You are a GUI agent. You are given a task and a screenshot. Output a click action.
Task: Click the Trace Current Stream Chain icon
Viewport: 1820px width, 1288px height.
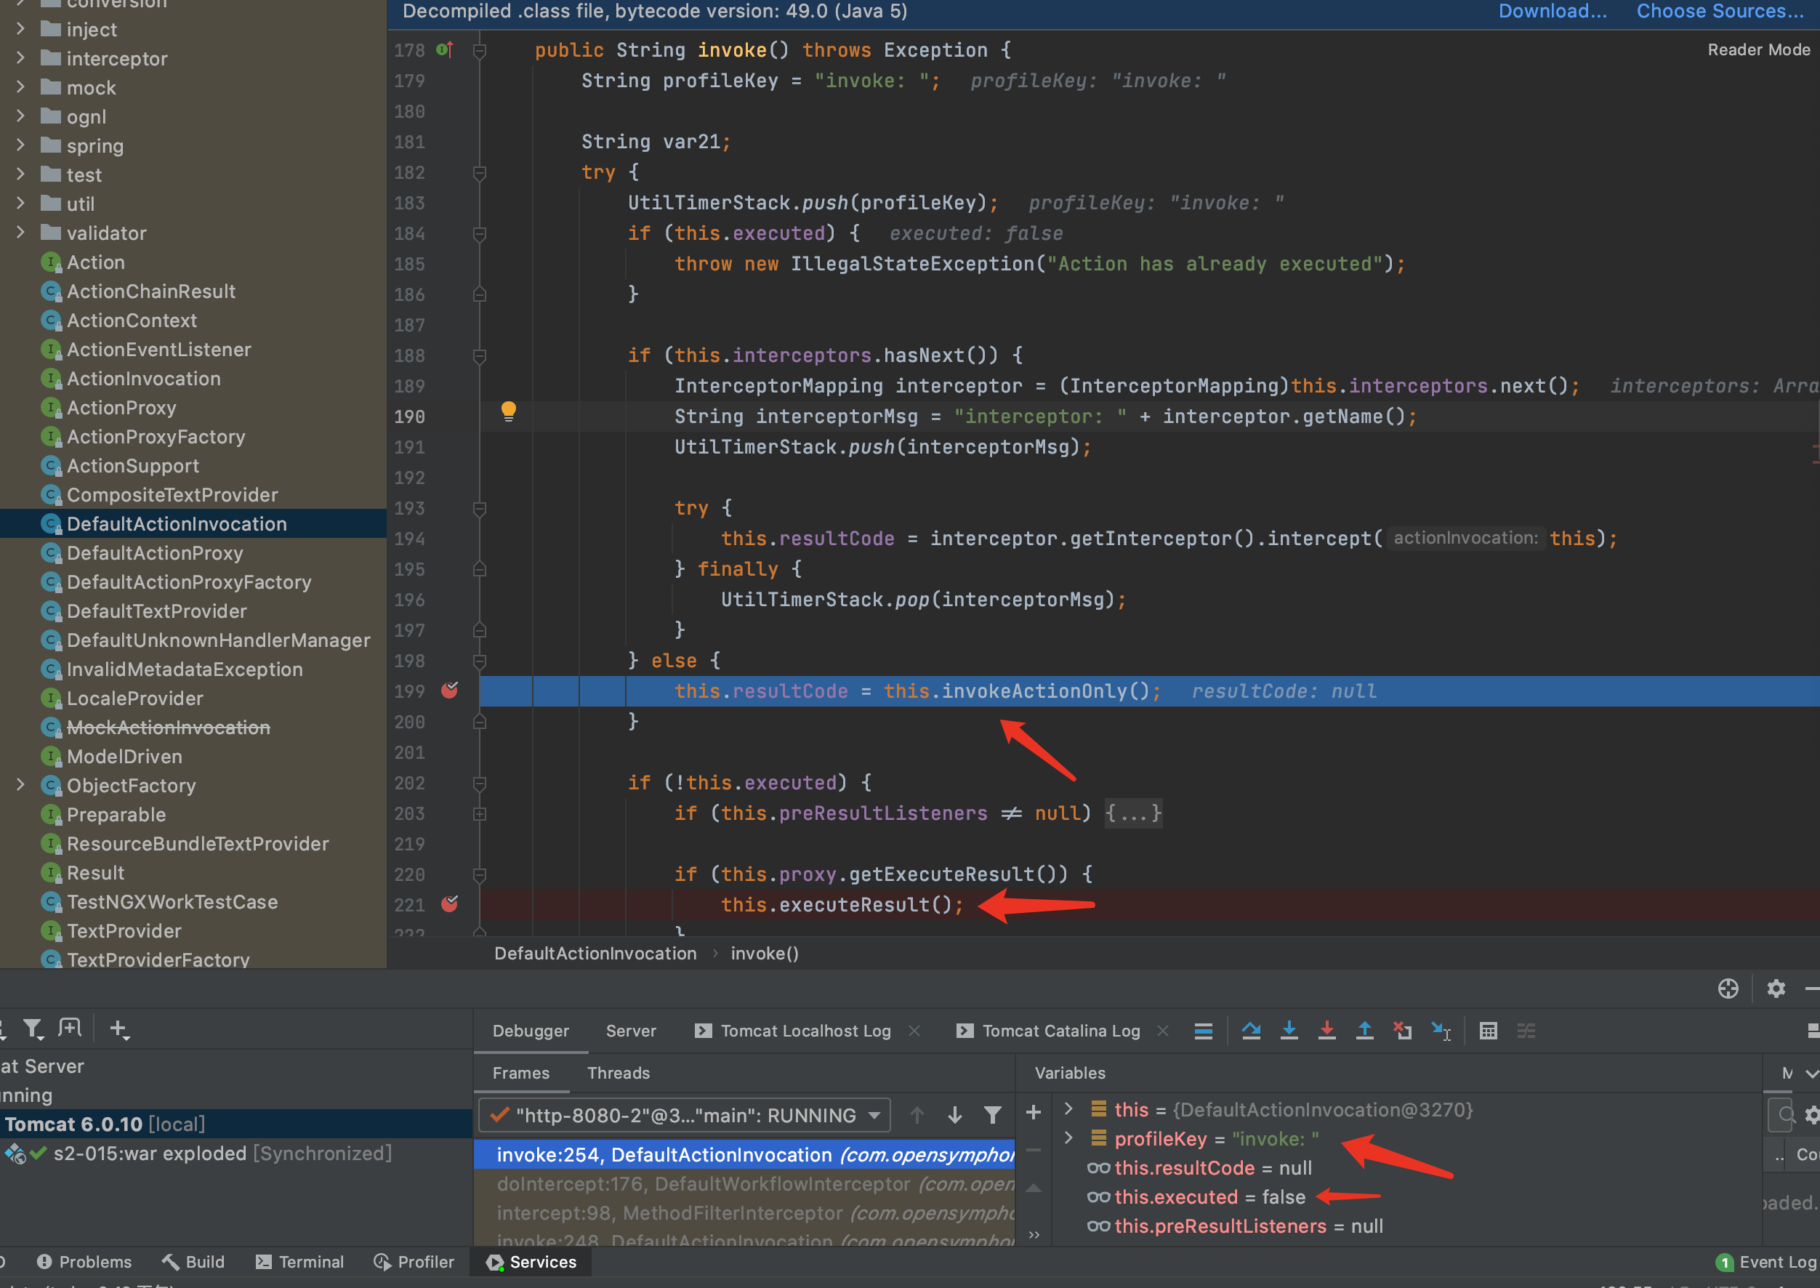(1526, 1030)
